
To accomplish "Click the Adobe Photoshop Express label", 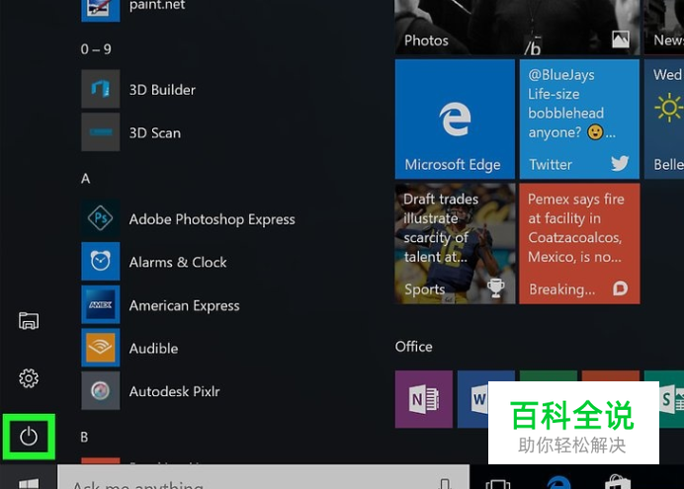I will [212, 219].
